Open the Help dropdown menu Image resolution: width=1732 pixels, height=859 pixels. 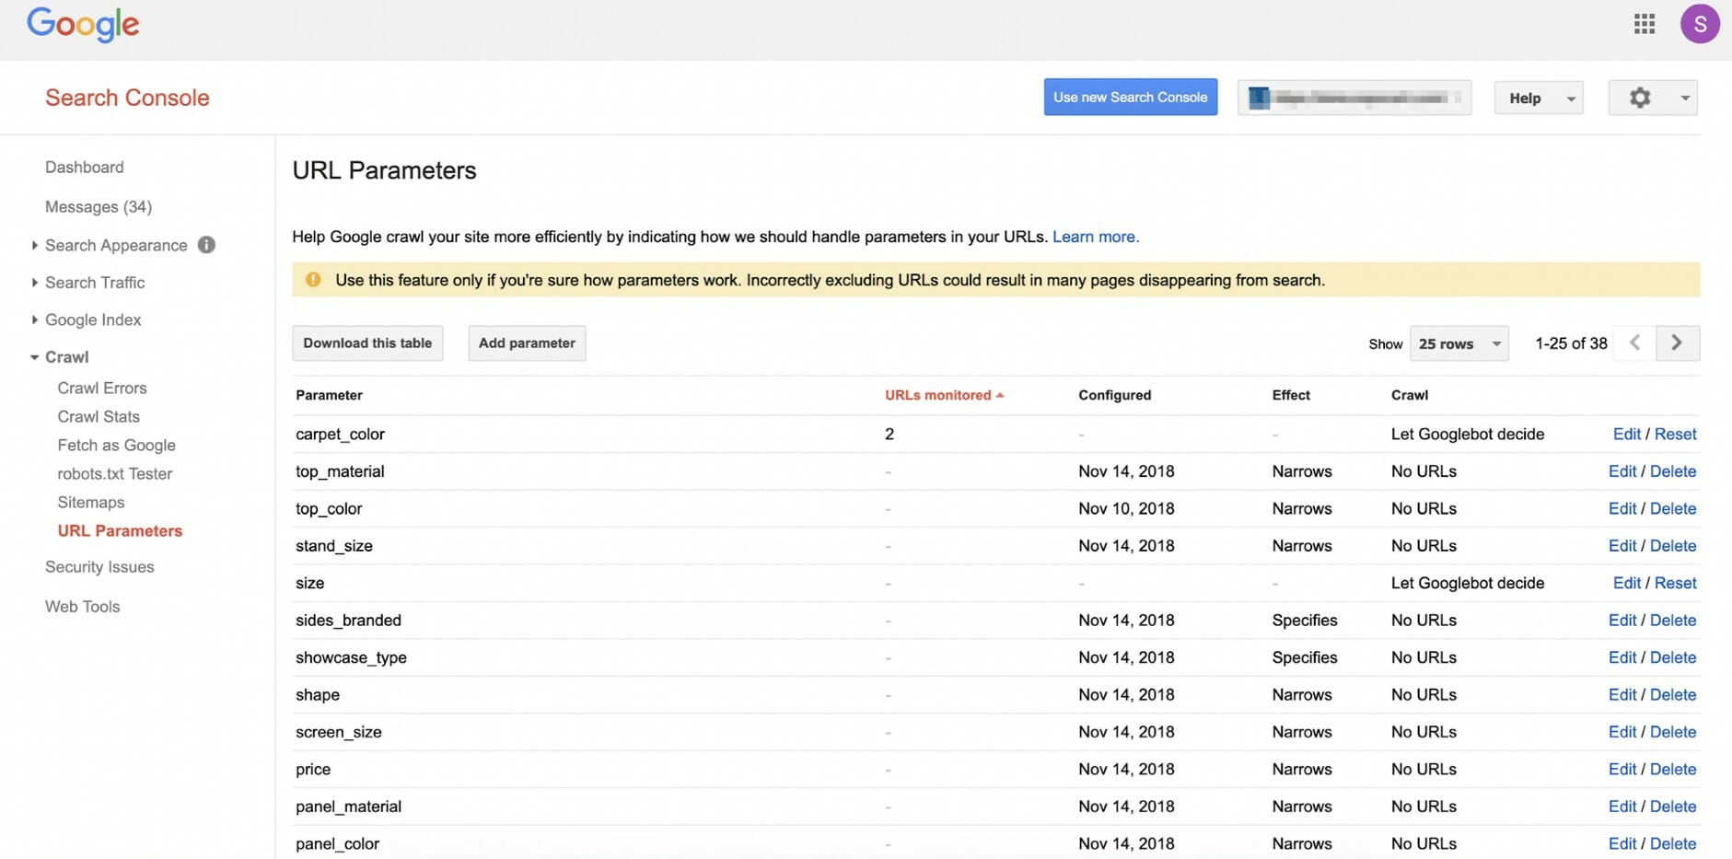tap(1538, 98)
